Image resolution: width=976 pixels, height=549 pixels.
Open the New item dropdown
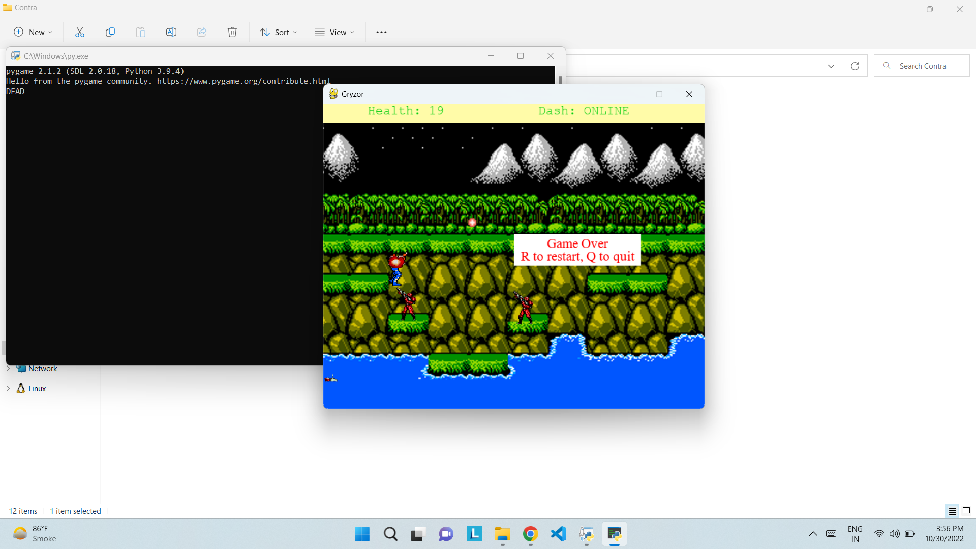[x=33, y=32]
